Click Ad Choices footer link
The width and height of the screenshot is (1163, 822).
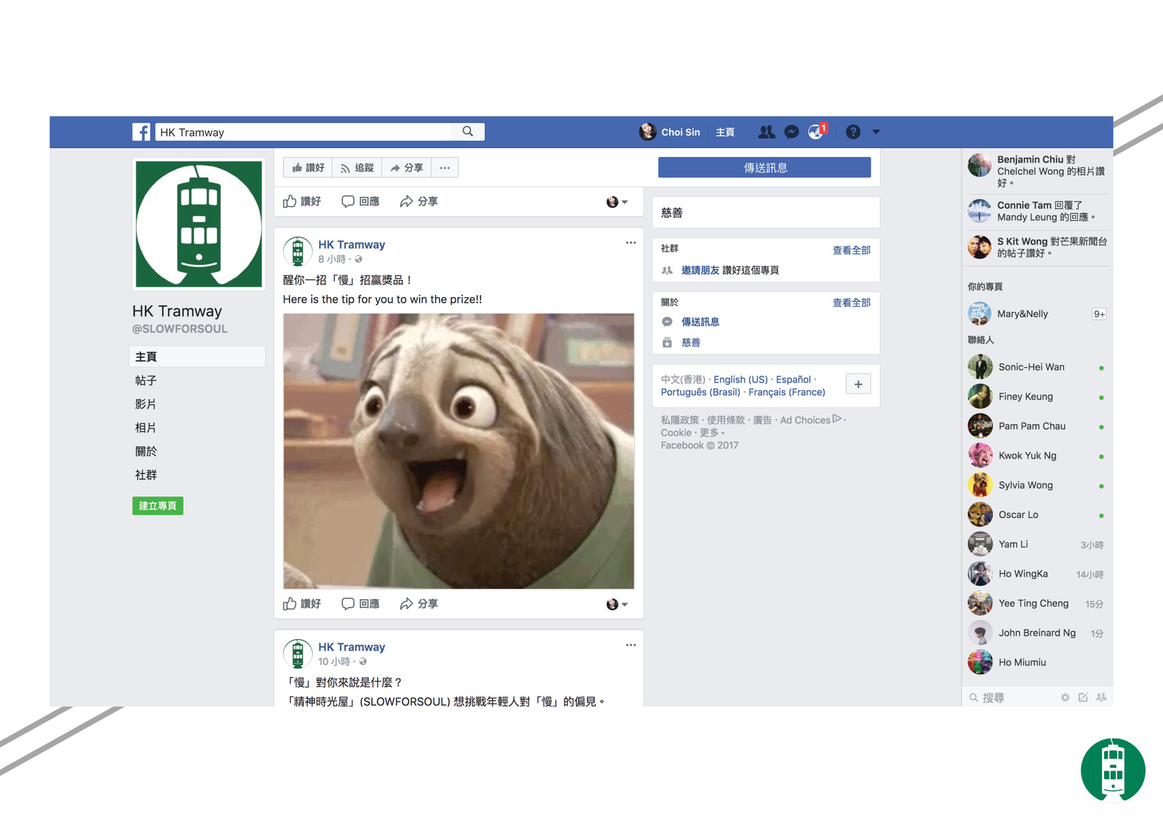click(x=811, y=420)
